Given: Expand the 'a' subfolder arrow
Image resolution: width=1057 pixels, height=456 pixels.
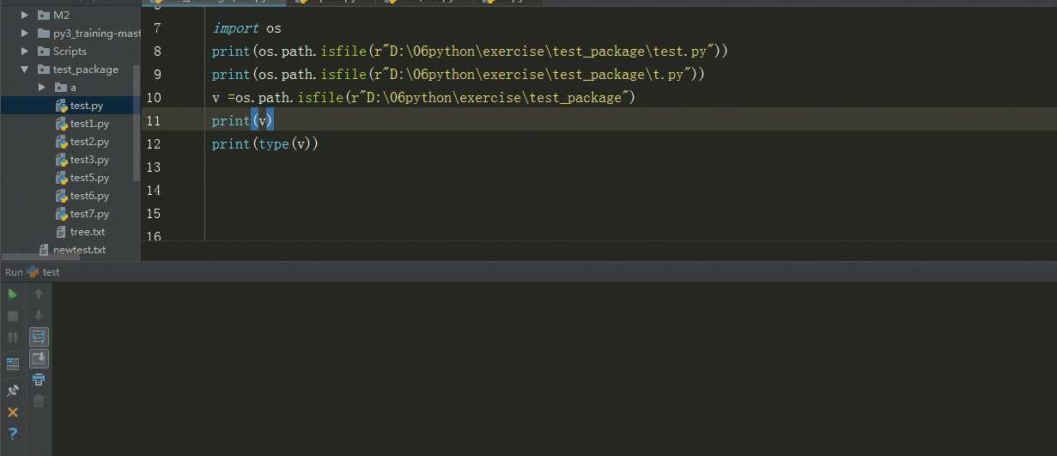Looking at the screenshot, I should pos(42,88).
